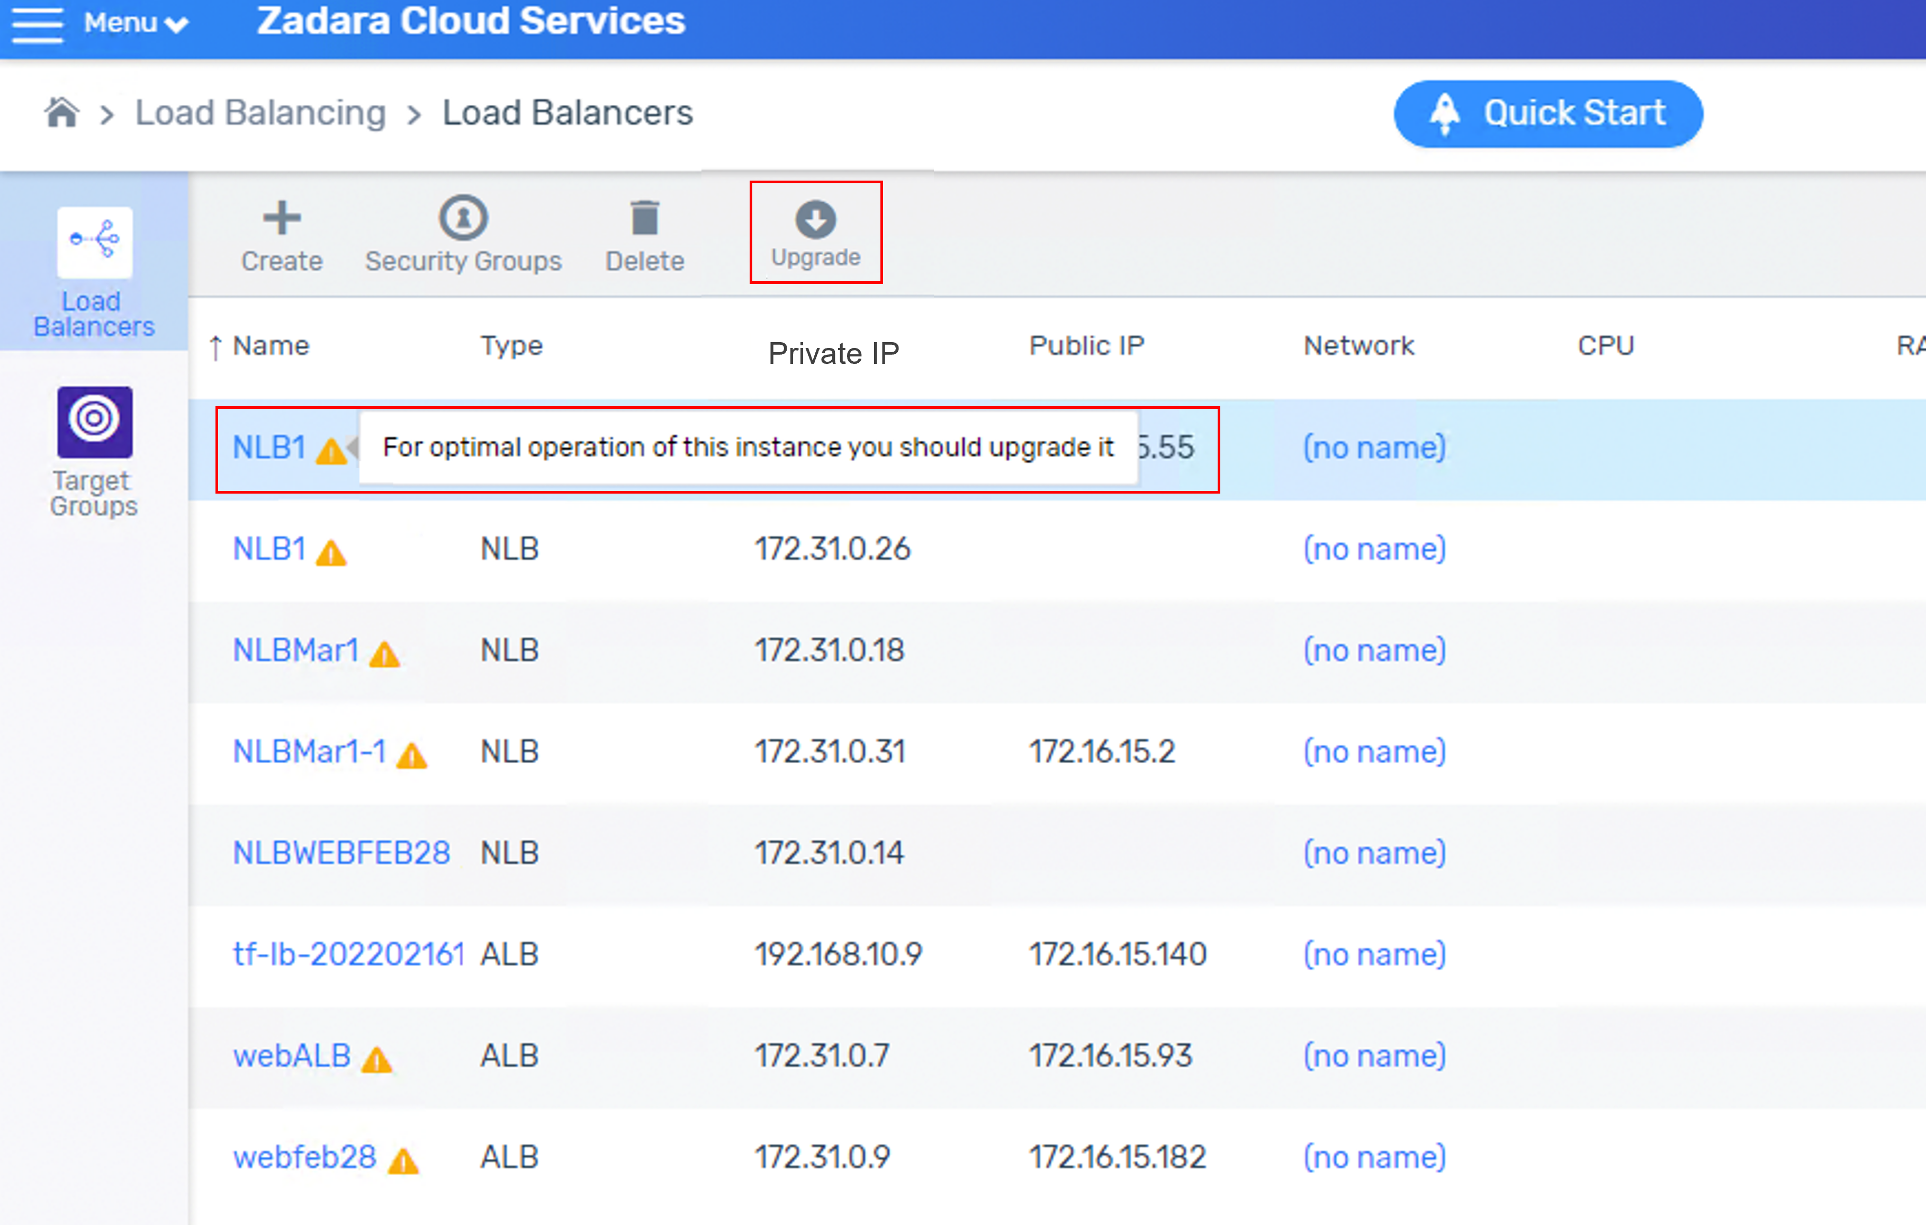1926x1225 pixels.
Task: Select public IP 172.16.15.93 cell
Action: [1110, 1056]
